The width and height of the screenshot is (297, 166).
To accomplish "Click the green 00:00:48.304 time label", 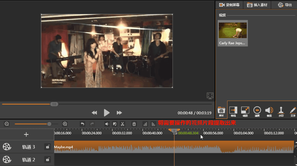I will click(188, 133).
